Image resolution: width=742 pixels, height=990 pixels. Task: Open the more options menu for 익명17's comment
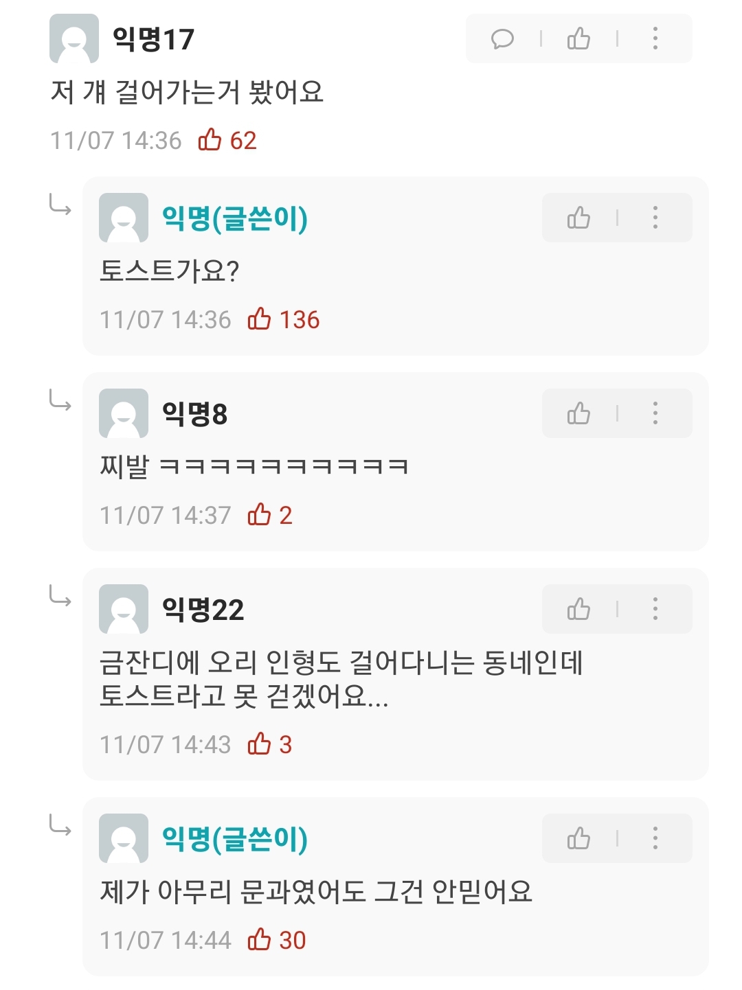click(x=655, y=38)
